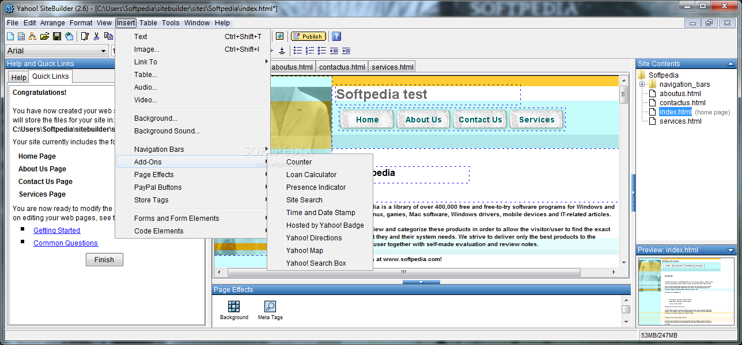Click the new site structure icon
Viewport: 742px width, 345px height.
[x=32, y=36]
